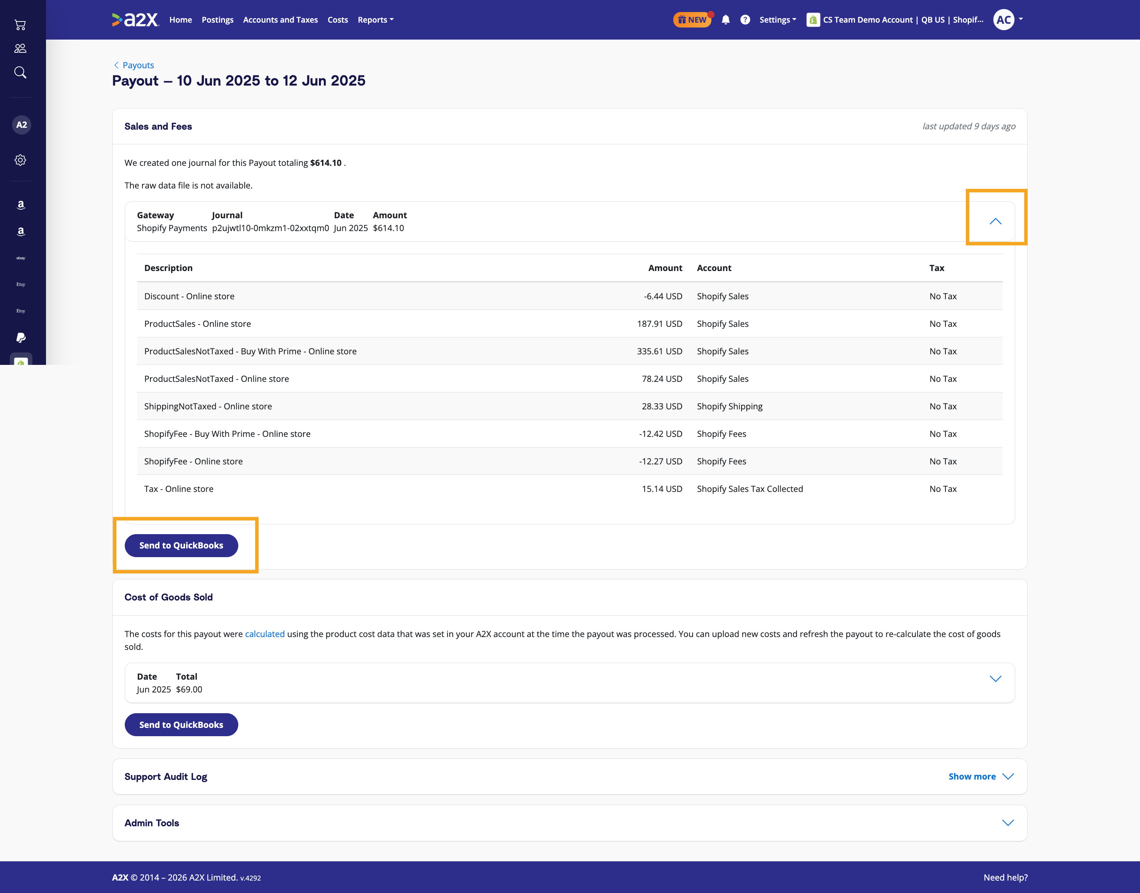Click the Shopify bag icon beside account name
Image resolution: width=1140 pixels, height=893 pixels.
click(x=813, y=20)
